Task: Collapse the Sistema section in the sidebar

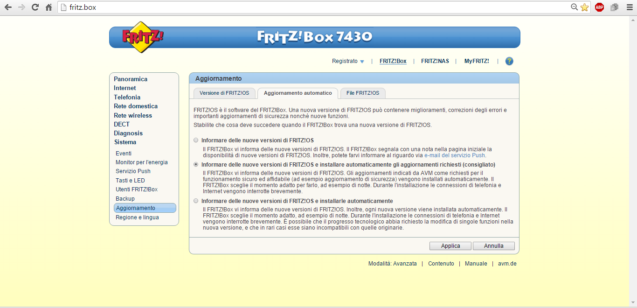Action: (x=125, y=142)
